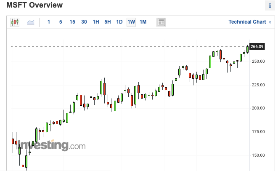
Task: Click the 150.00 price axis label
Action: pos(258,155)
